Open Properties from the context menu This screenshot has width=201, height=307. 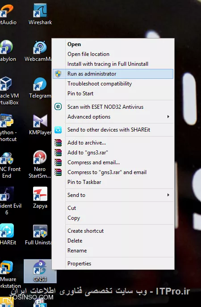click(x=113, y=264)
